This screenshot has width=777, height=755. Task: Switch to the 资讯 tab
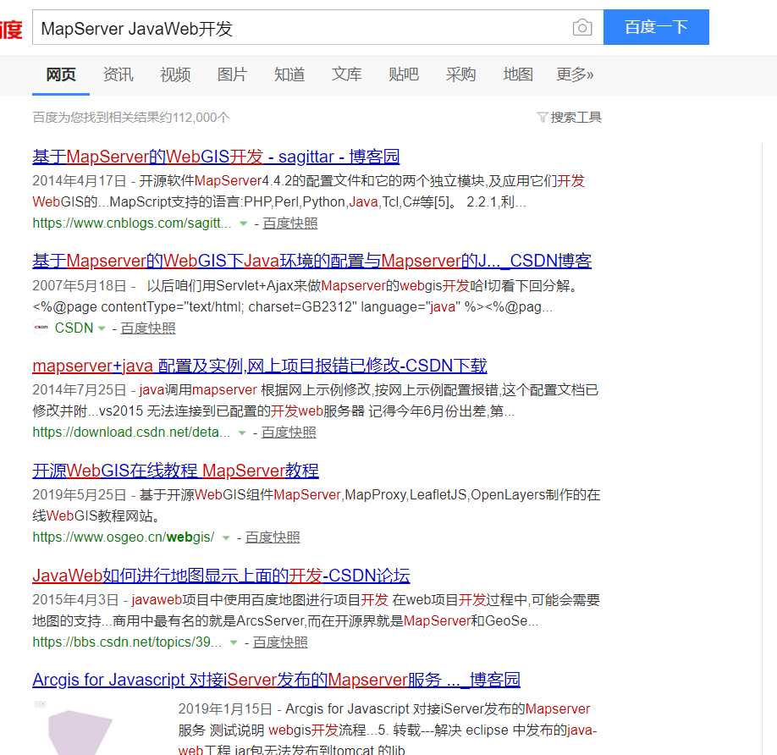click(x=118, y=74)
